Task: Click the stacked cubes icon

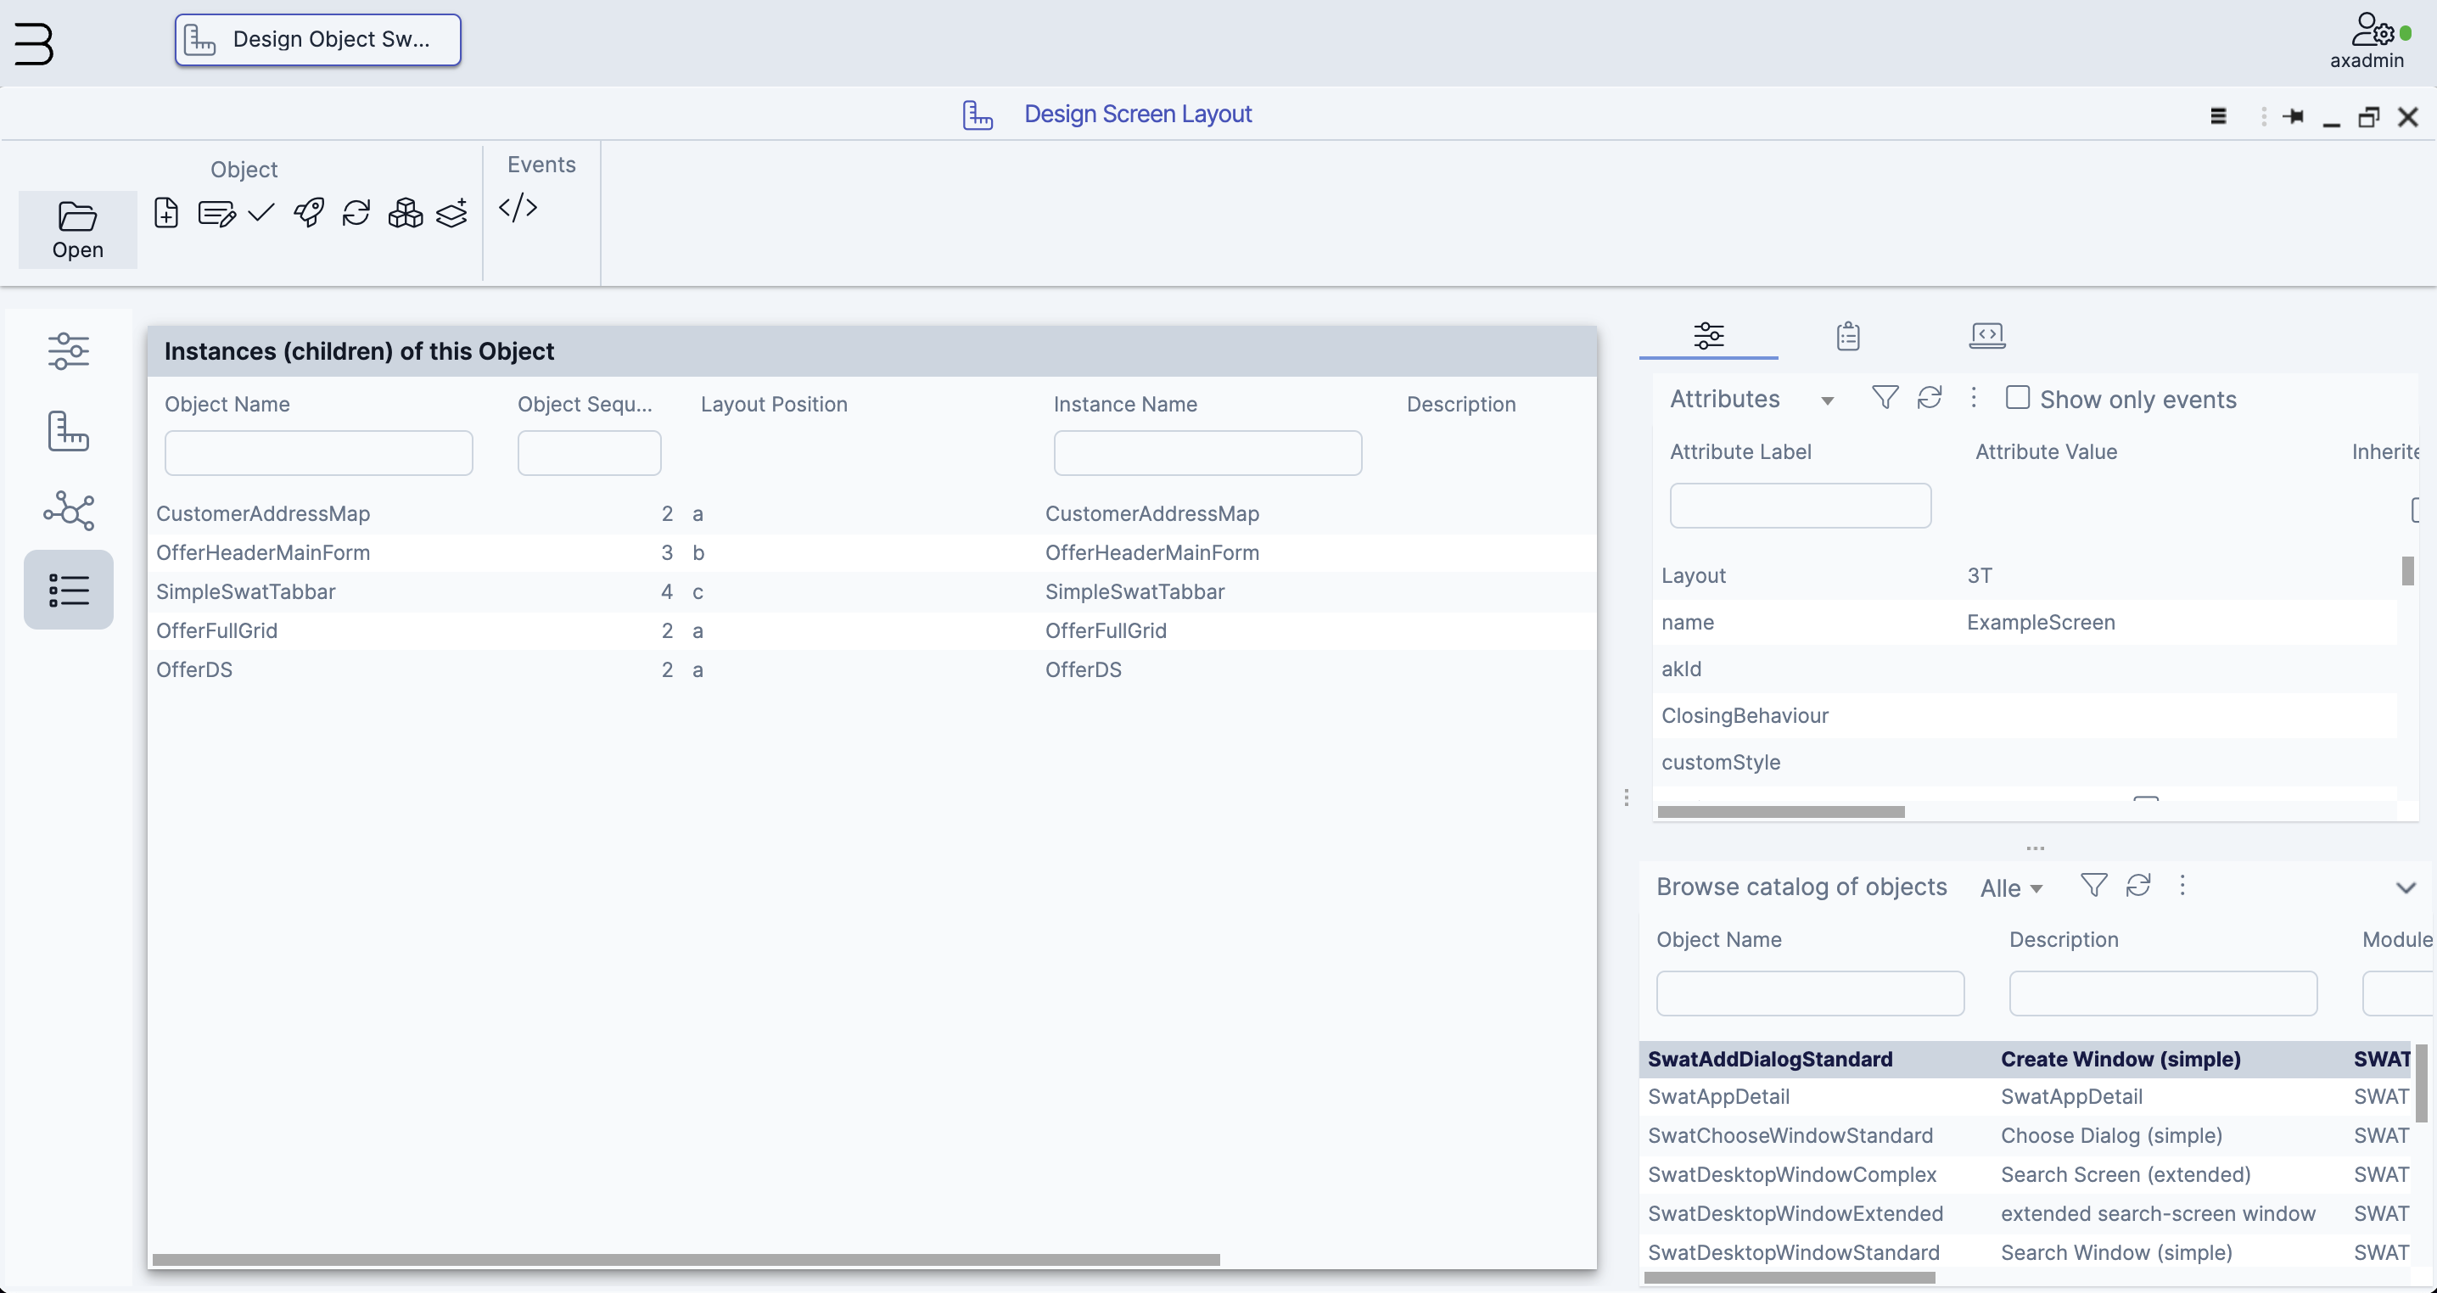Action: pos(406,212)
